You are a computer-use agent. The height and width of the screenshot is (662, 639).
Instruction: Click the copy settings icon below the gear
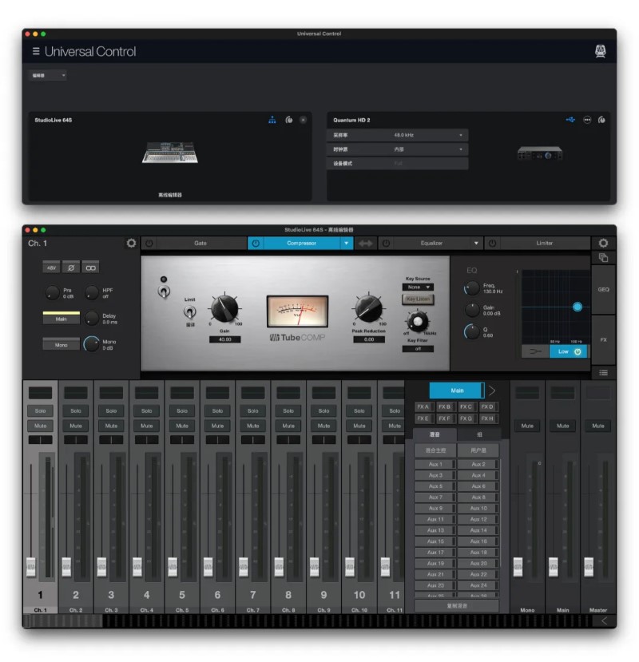[x=603, y=258]
